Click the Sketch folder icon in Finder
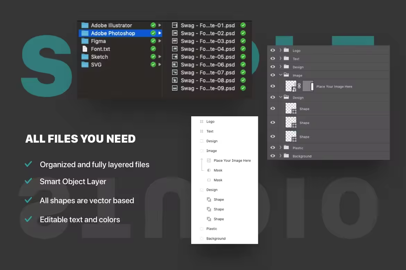Viewport: 406px width, 270px height. [x=85, y=57]
